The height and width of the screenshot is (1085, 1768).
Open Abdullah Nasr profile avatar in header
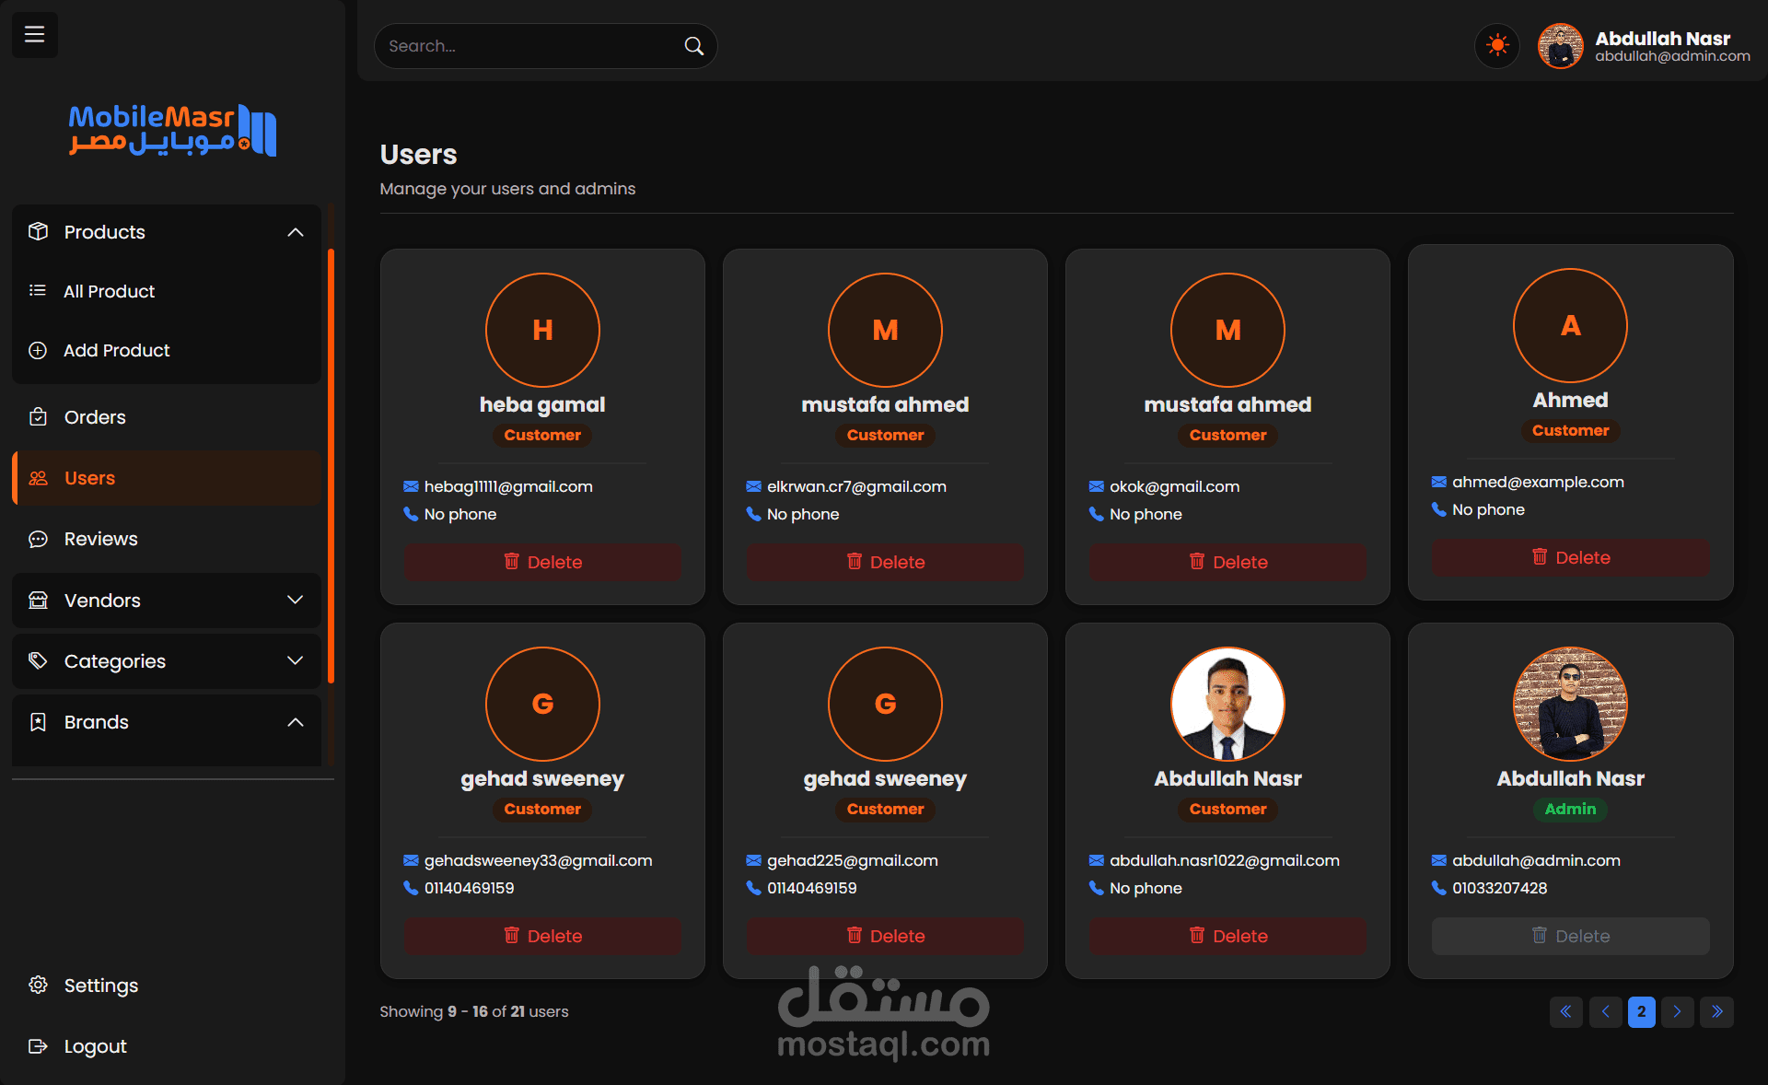(1560, 46)
